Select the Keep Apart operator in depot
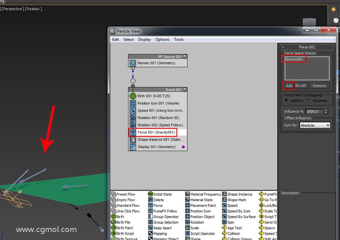The width and height of the screenshot is (340, 240). [x=160, y=228]
